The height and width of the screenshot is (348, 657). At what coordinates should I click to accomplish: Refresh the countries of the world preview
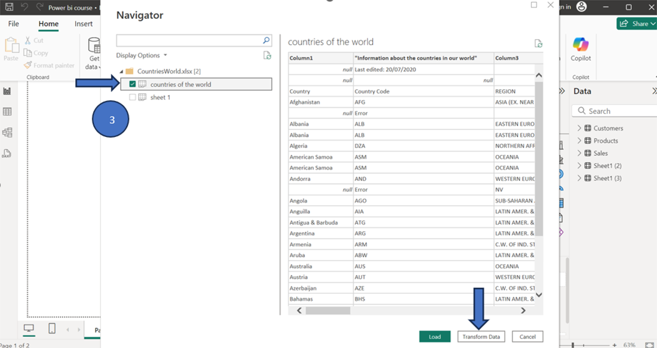538,43
